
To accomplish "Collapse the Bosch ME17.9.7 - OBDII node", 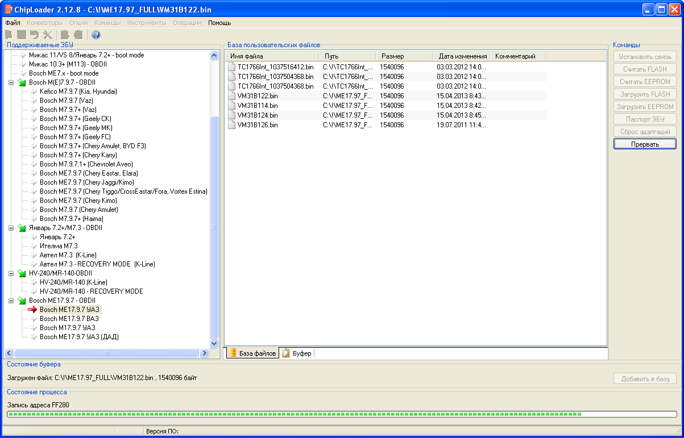I will (11, 301).
